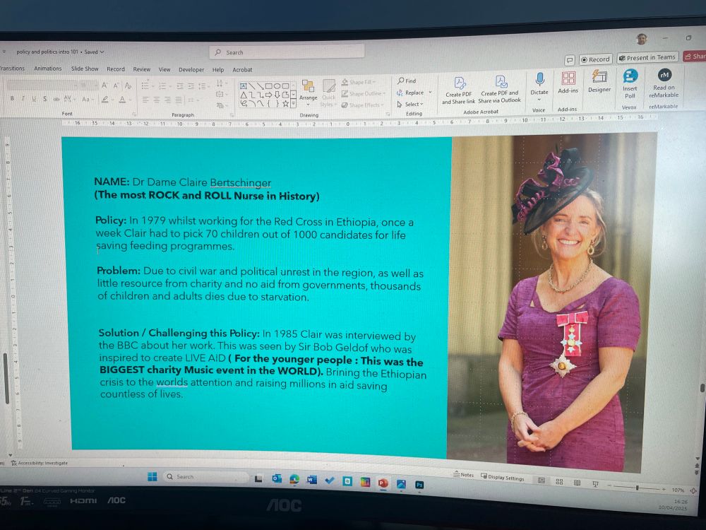Click Shape Effects in Drawing group
This screenshot has height=530, width=706.
[x=362, y=105]
